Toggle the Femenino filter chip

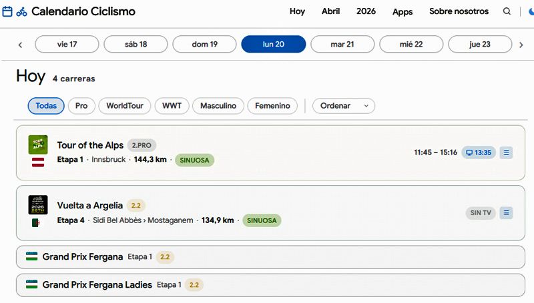[x=272, y=106]
